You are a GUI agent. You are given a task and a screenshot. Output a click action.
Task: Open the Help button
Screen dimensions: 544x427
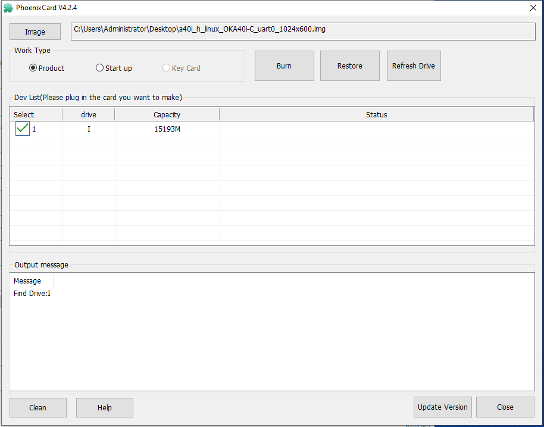coord(104,407)
